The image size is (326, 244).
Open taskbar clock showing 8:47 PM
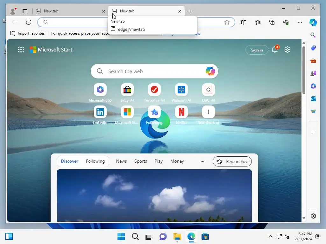[x=303, y=236]
